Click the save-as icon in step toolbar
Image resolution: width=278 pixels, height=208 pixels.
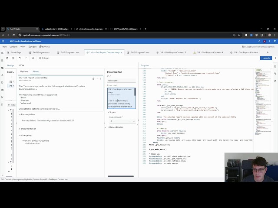click(13, 58)
